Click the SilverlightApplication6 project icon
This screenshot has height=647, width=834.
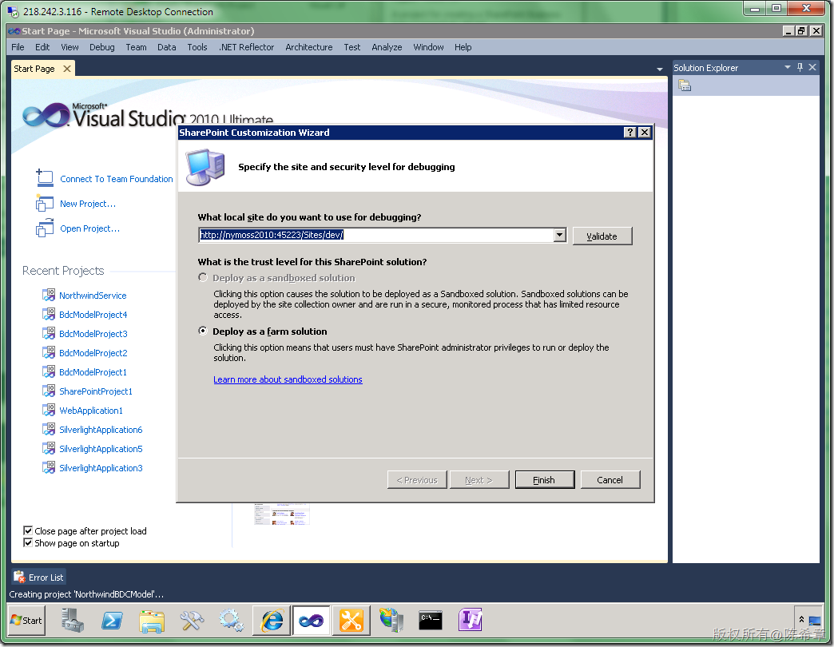click(49, 429)
